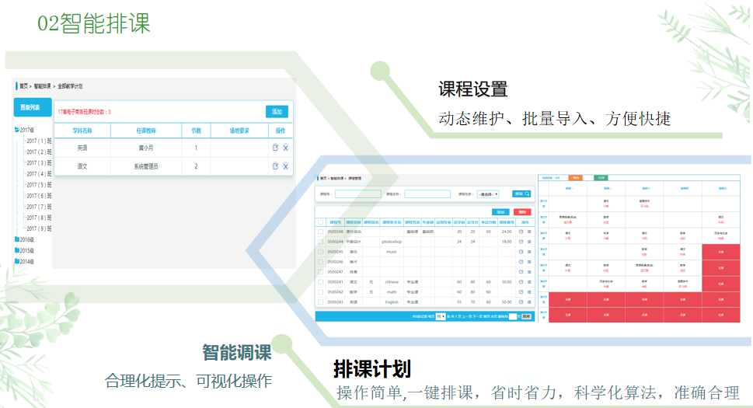
Task: Click edit icon for course 0500248
Action: 521,232
